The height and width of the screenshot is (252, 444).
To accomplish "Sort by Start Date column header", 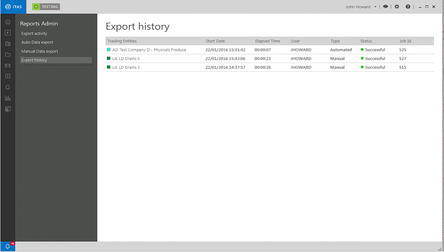I will [215, 41].
